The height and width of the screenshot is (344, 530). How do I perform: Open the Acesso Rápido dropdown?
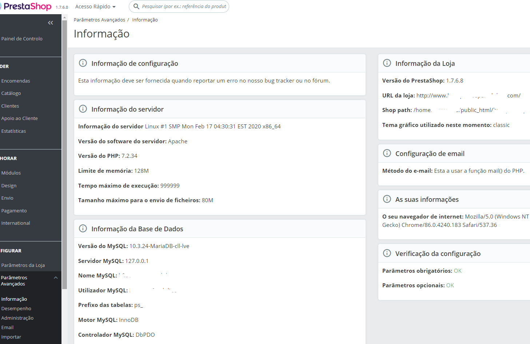[x=95, y=7]
